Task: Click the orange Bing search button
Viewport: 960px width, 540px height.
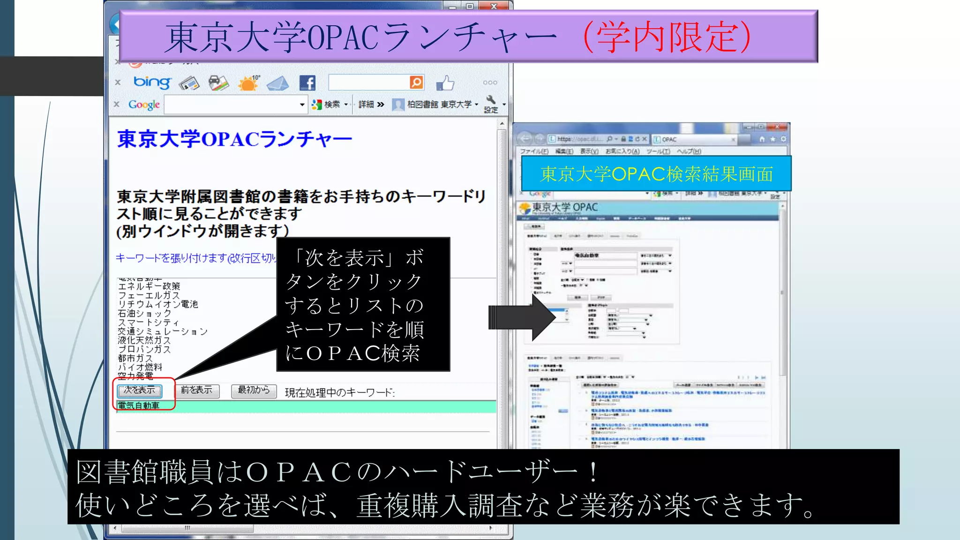Action: pos(416,82)
